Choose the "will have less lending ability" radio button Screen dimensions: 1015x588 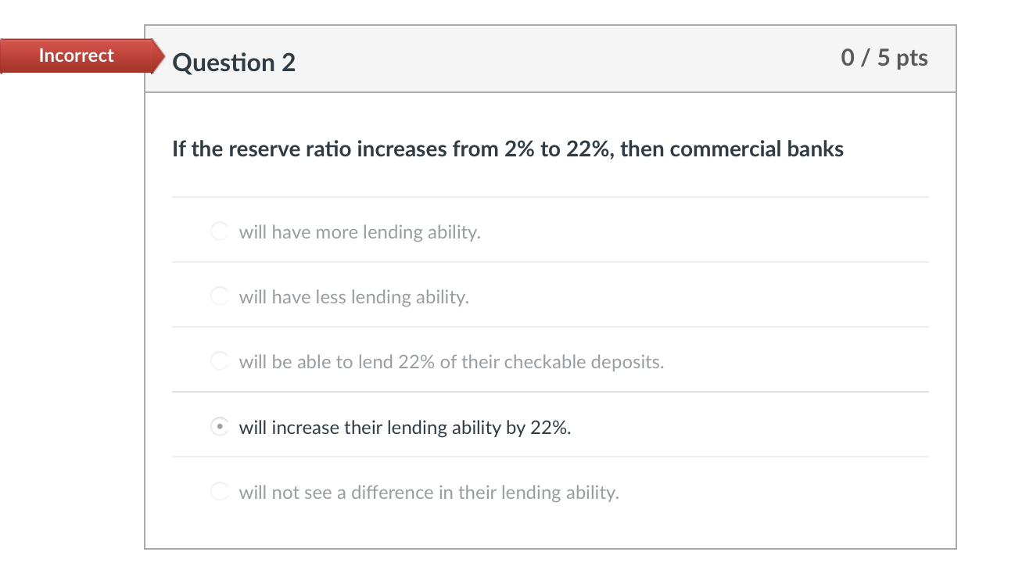click(220, 296)
